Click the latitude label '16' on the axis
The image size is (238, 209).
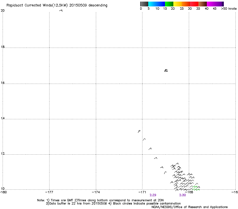coord(3,83)
